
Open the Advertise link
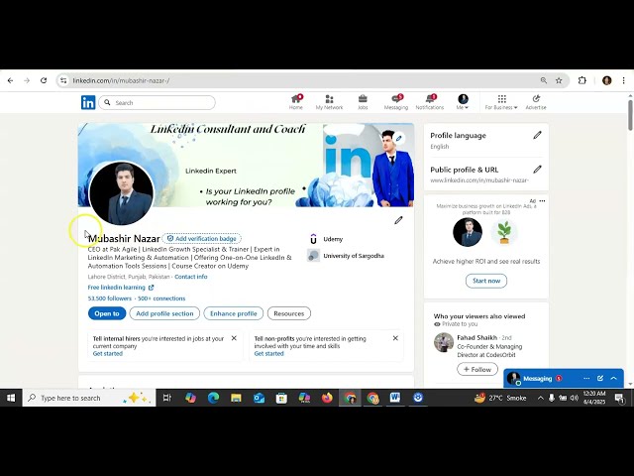[536, 102]
